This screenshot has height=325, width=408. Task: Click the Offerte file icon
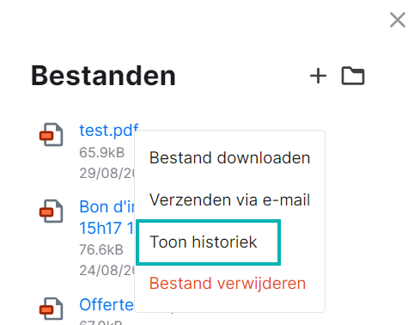52,309
